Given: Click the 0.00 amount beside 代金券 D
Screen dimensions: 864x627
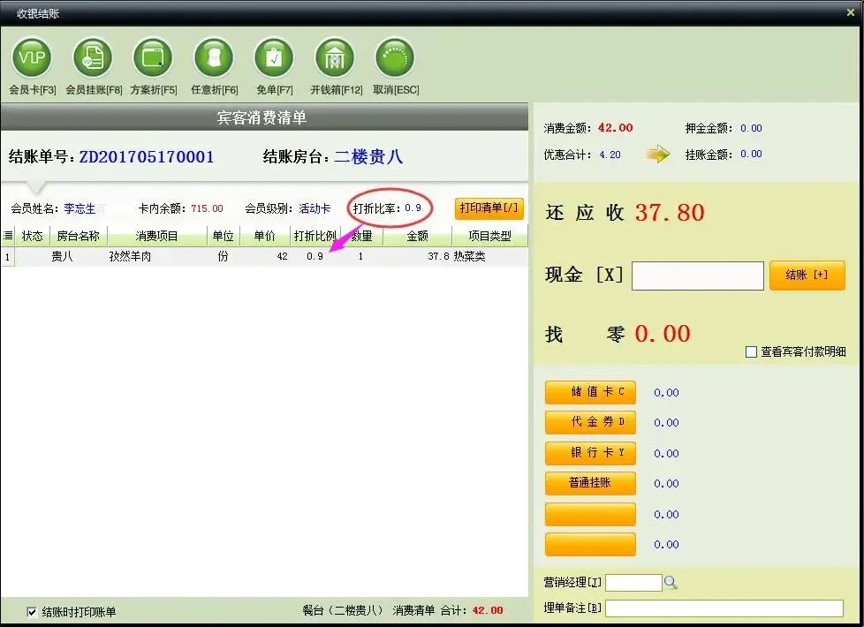Looking at the screenshot, I should pos(666,423).
